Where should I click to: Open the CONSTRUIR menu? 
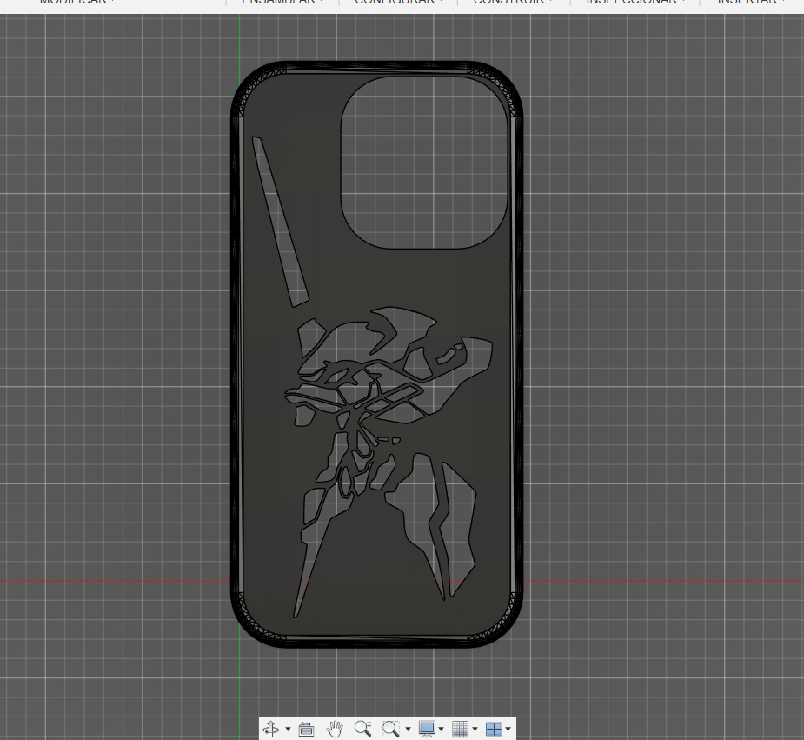tap(512, 2)
